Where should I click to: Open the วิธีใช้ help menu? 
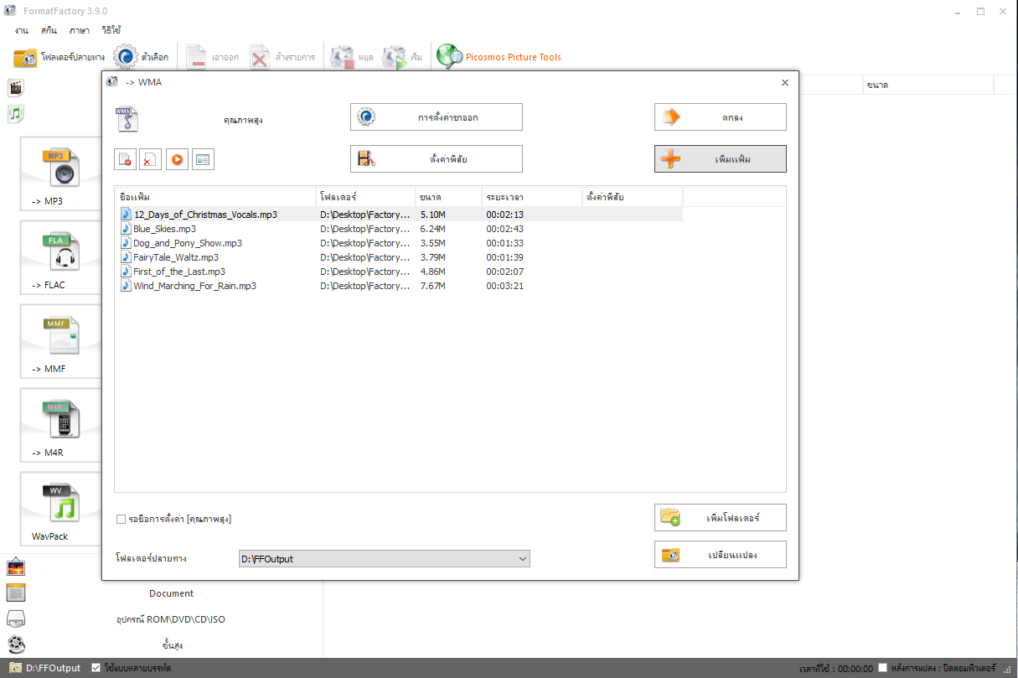(x=111, y=30)
